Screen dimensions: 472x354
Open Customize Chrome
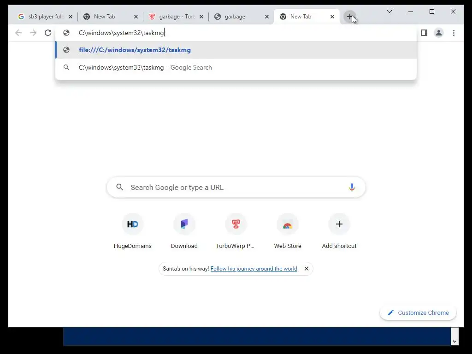pos(418,313)
